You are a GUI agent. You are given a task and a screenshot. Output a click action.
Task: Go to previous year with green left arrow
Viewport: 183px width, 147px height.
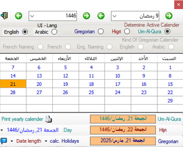tap(19, 16)
